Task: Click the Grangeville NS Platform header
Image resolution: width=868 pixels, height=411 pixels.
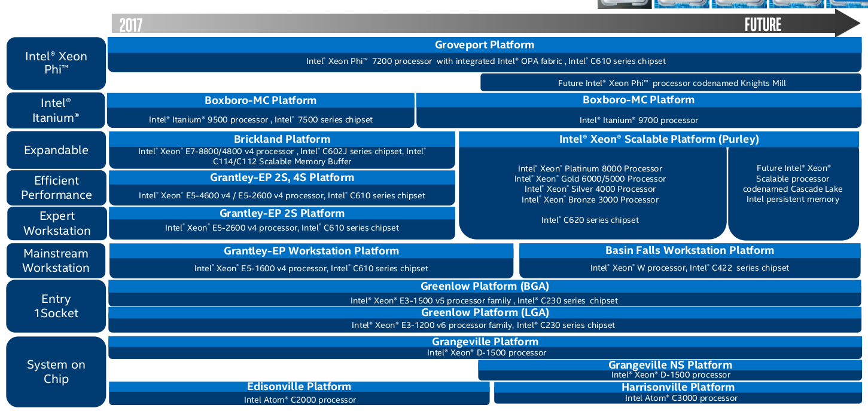Action: click(670, 365)
